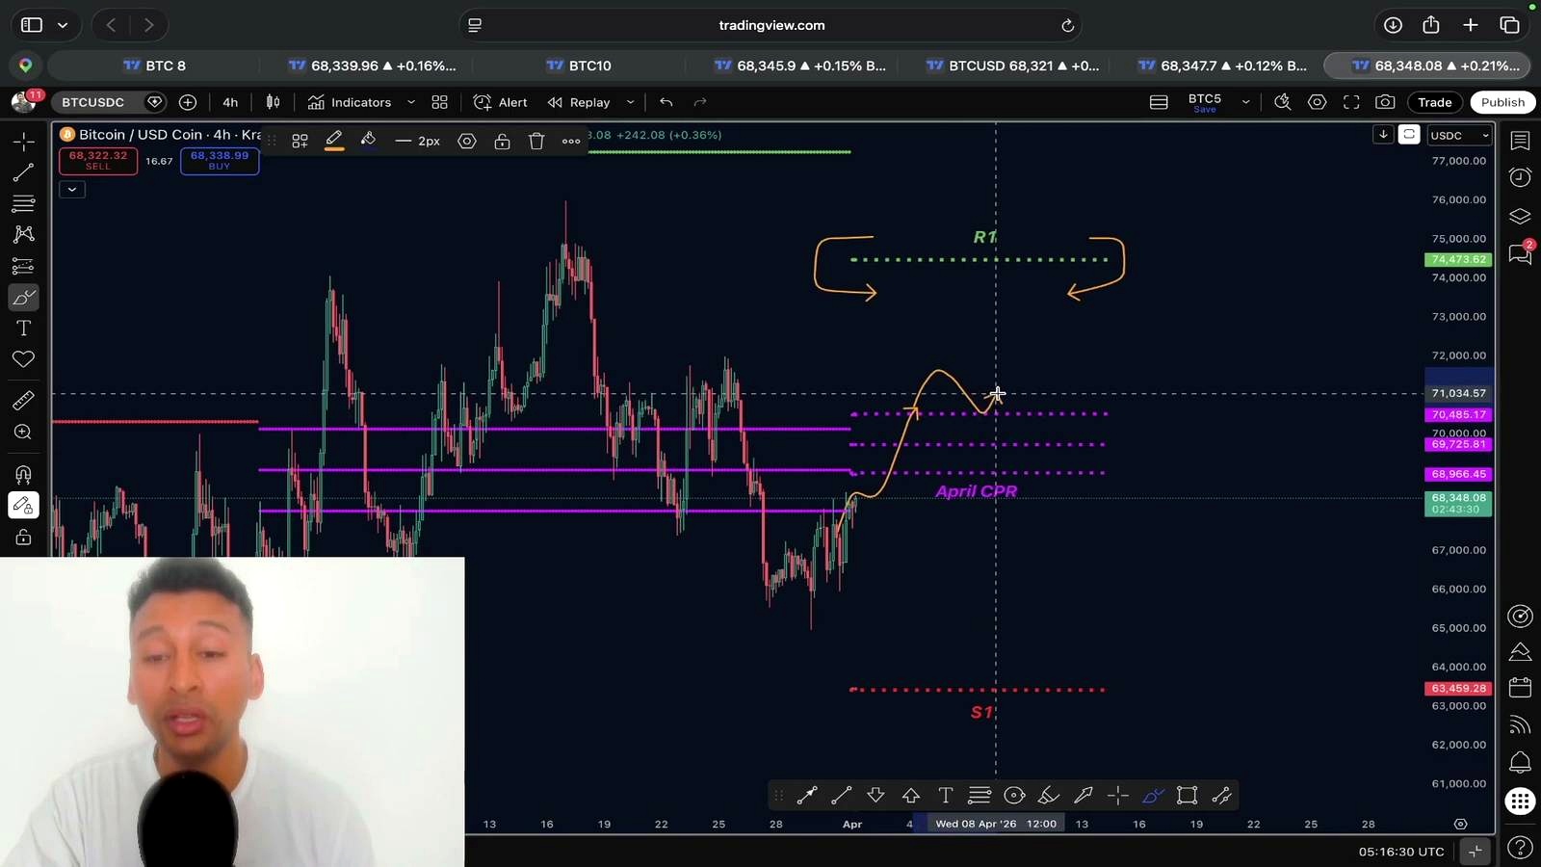Toggle lock all drawings in left toolbar
Screen dimensions: 1541x867
tap(23, 538)
